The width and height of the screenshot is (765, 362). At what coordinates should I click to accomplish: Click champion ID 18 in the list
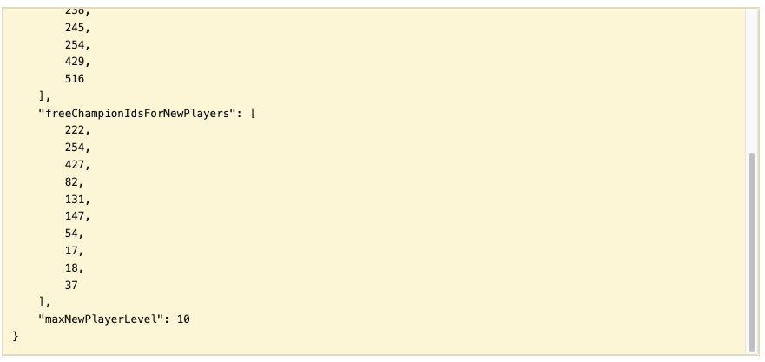[72, 268]
